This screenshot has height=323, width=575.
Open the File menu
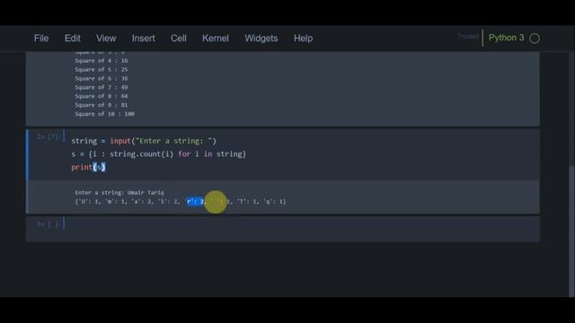pos(41,38)
